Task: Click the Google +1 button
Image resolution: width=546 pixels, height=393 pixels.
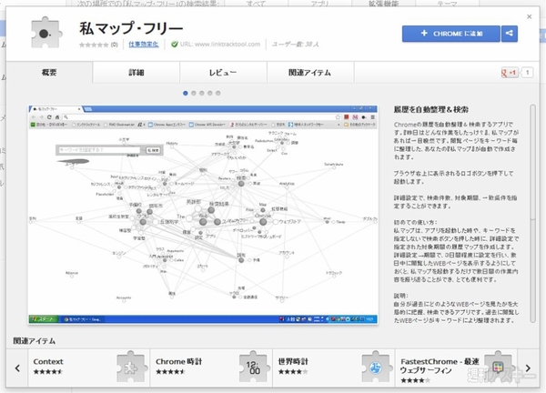Action: (x=510, y=73)
